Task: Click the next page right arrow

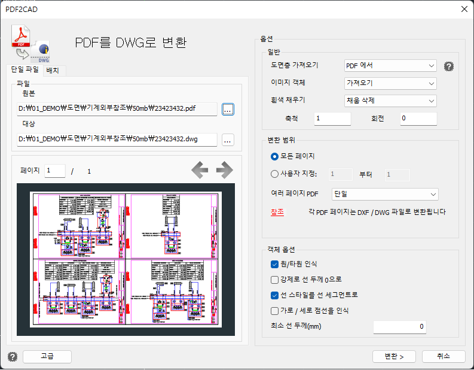Action: pos(225,170)
